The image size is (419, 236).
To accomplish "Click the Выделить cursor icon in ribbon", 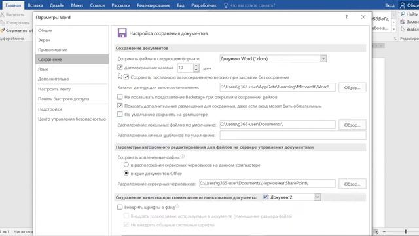I will click(x=403, y=29).
